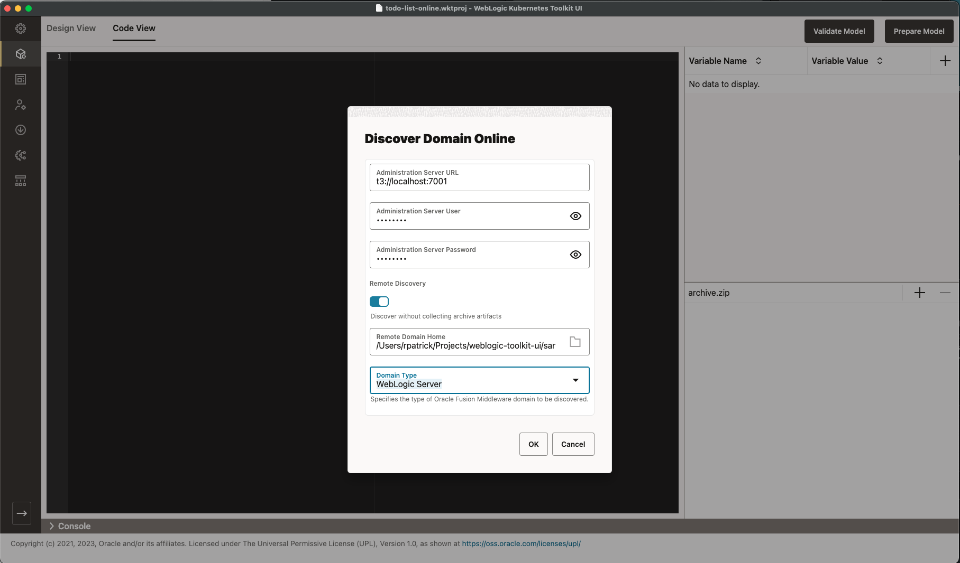The height and width of the screenshot is (563, 960).
Task: Click line 1 in the code editor
Action: pyautogui.click(x=372, y=57)
